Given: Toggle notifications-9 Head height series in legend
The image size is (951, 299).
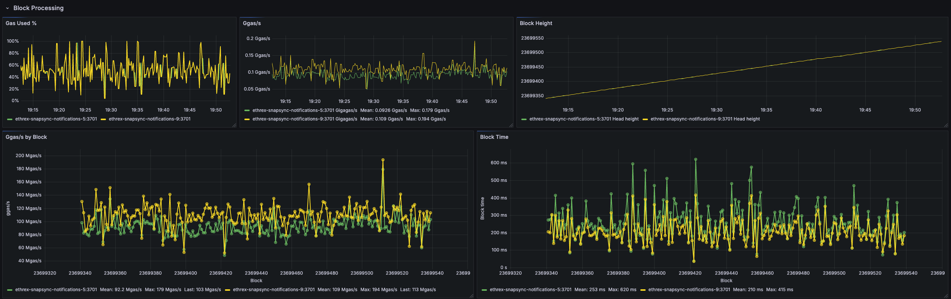Looking at the screenshot, I should (x=705, y=119).
